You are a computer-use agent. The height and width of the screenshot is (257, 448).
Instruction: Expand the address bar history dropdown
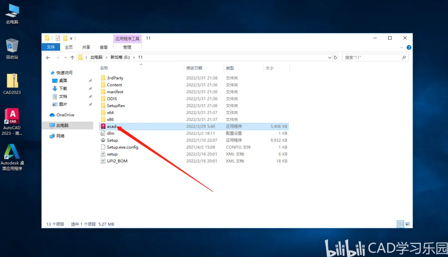pyautogui.click(x=330, y=58)
